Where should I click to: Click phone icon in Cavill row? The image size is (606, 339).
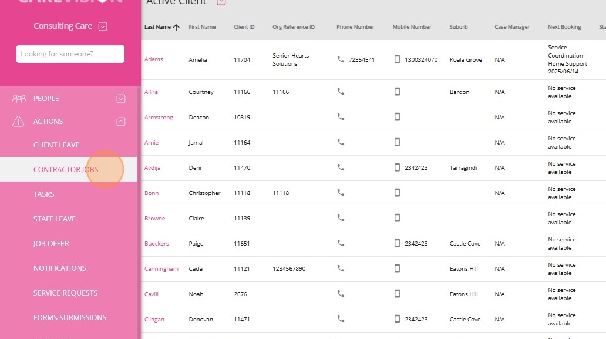(x=341, y=294)
